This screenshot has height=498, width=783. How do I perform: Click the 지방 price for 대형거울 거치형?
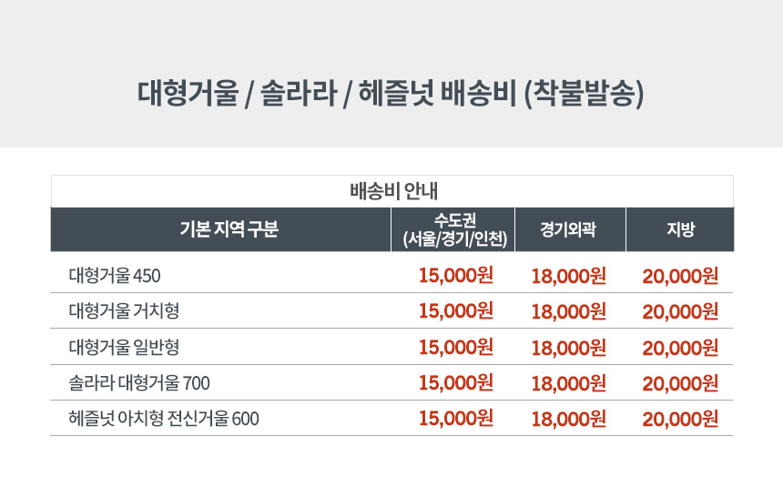(680, 311)
